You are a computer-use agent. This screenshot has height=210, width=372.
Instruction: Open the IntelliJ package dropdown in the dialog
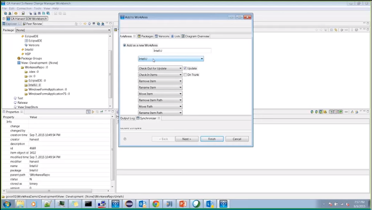[171, 59]
